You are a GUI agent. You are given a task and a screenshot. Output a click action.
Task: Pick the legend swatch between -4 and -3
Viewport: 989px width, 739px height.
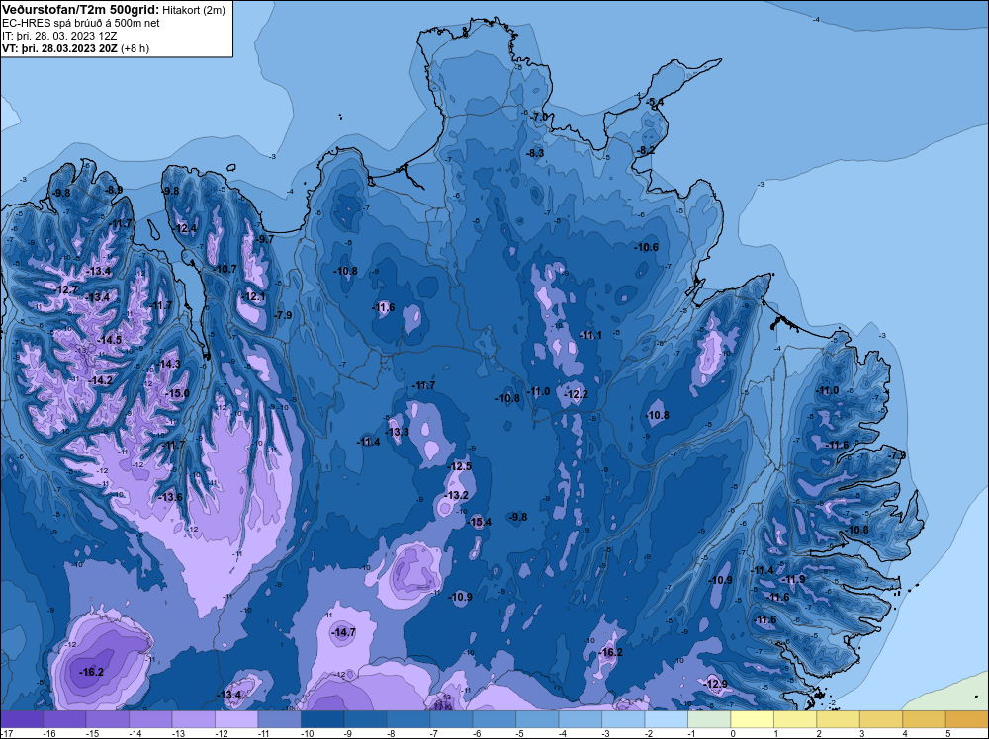click(581, 719)
